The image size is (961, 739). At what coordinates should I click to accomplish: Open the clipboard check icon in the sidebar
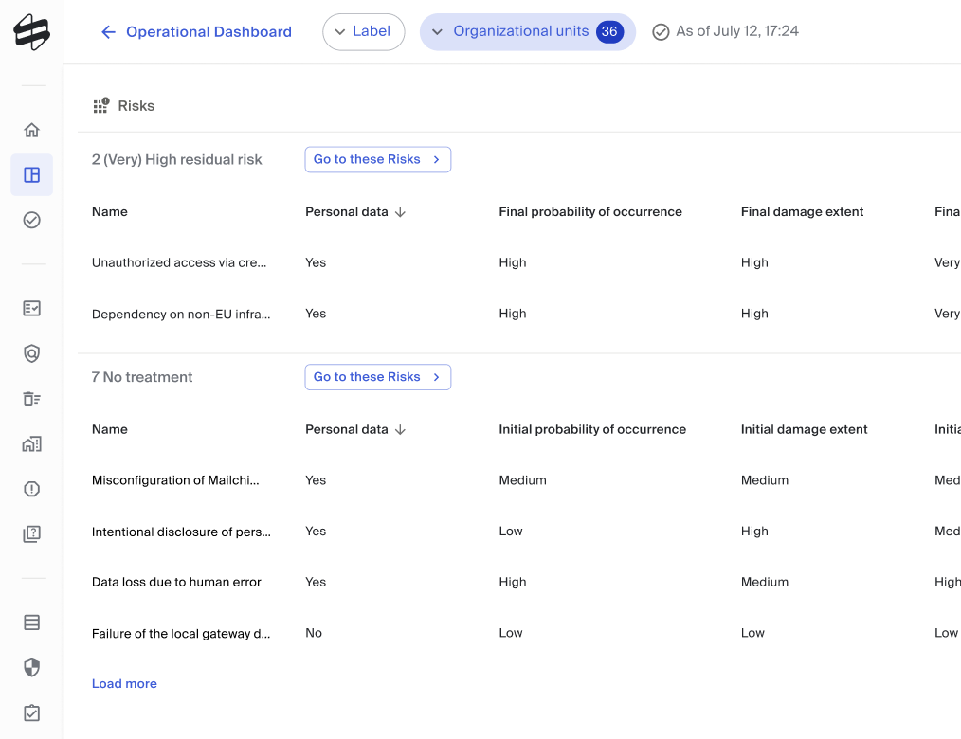click(x=32, y=712)
